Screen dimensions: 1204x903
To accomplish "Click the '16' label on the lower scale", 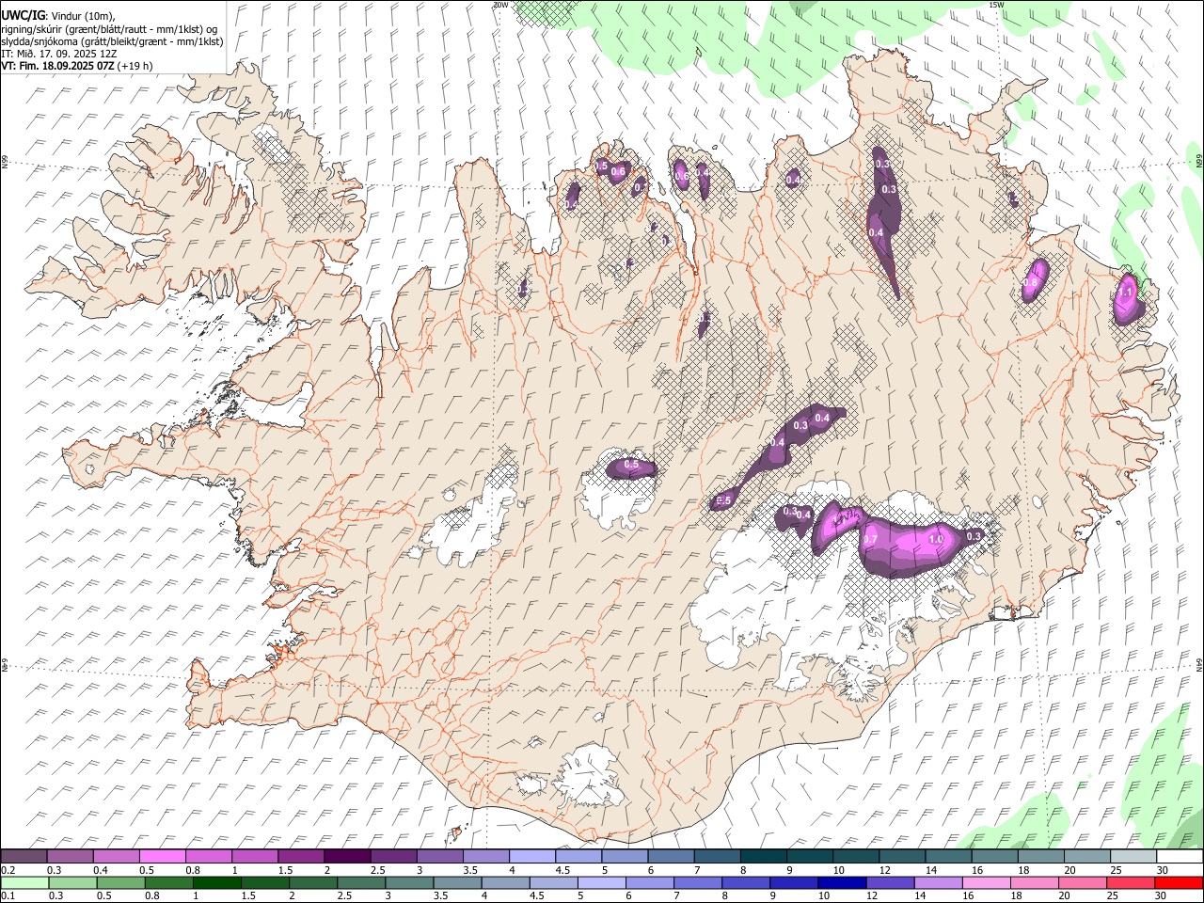I will tap(968, 896).
